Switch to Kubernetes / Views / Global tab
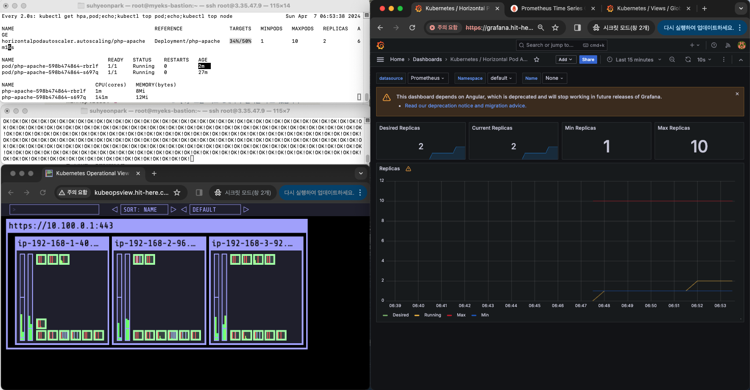The height and width of the screenshot is (390, 750). (x=648, y=8)
